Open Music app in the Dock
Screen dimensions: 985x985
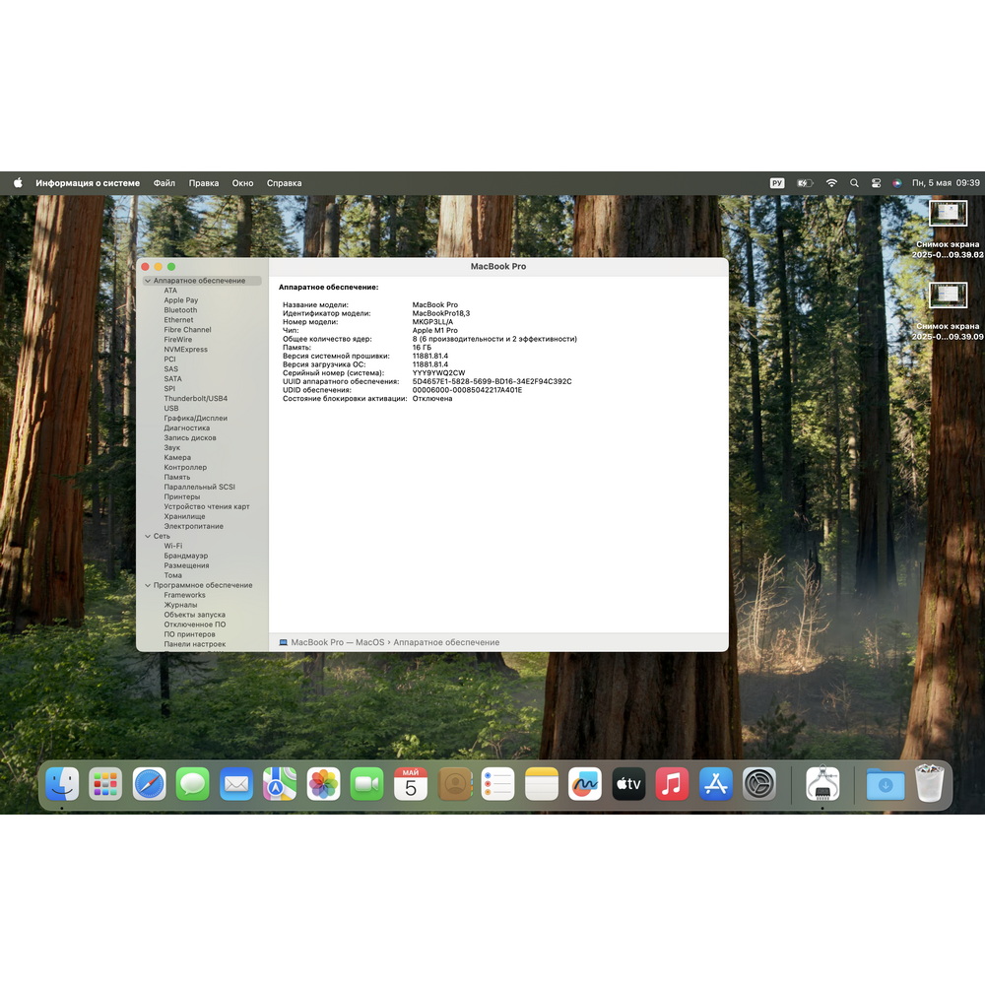672,784
